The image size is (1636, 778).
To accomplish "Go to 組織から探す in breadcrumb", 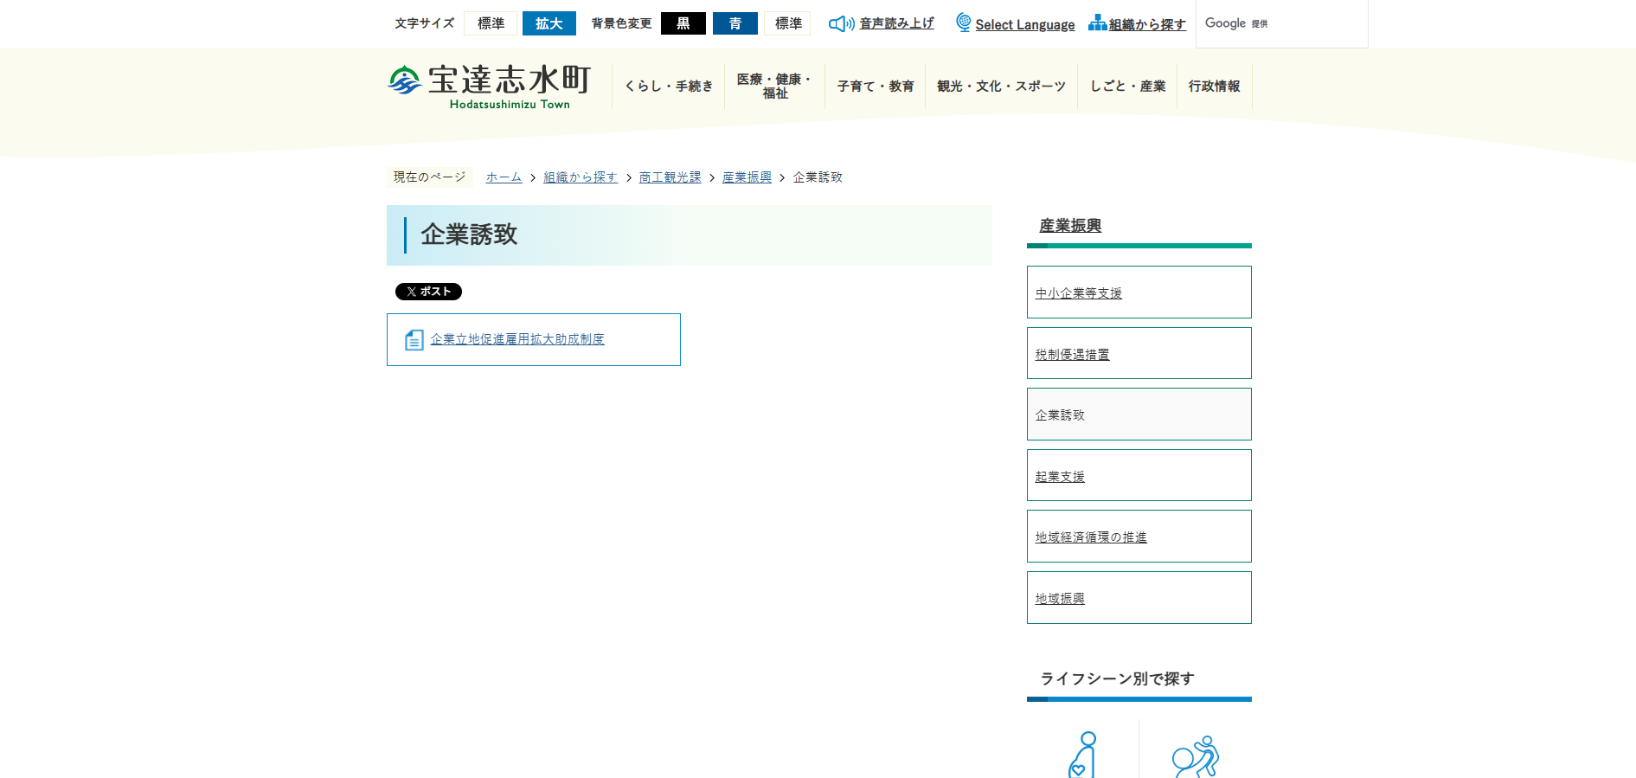I will pos(581,177).
